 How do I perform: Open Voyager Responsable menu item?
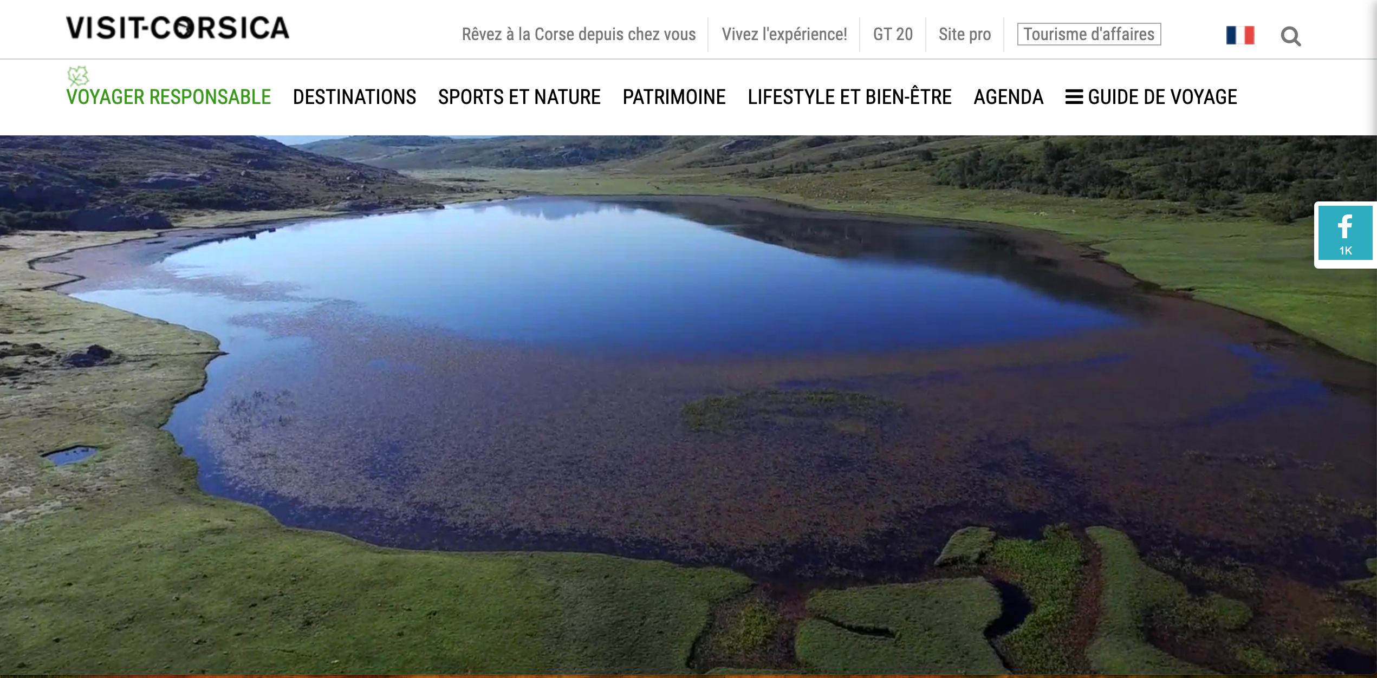(x=168, y=97)
